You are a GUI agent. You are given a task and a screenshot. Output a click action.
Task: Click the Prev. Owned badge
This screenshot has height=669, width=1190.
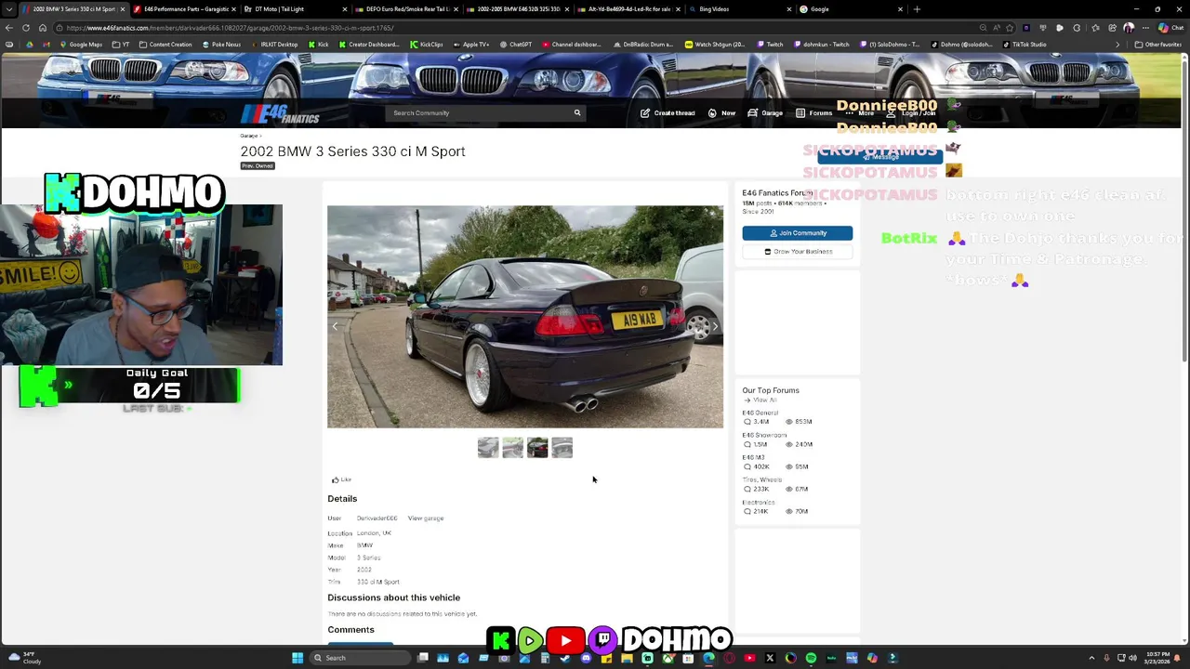pyautogui.click(x=258, y=166)
